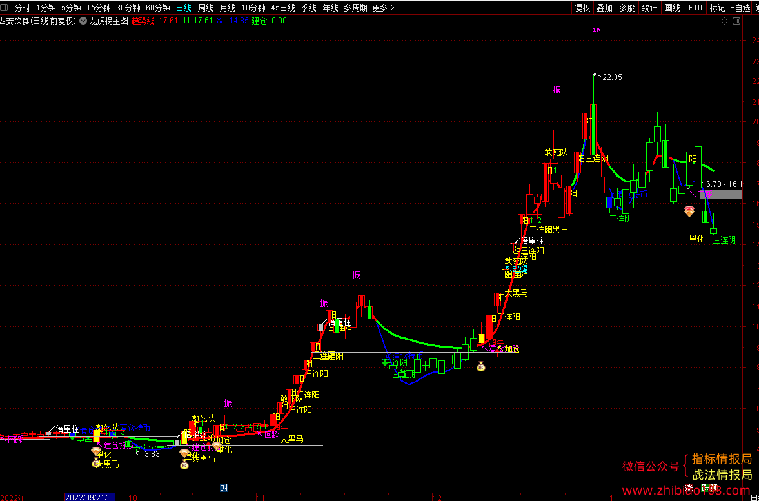This screenshot has width=759, height=501.
Task: Click the 2022/09/21 date label
Action: tap(90, 497)
